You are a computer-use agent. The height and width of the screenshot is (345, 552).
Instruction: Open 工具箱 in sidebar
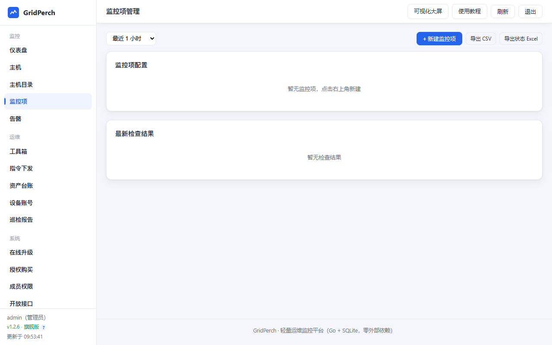[x=48, y=151]
